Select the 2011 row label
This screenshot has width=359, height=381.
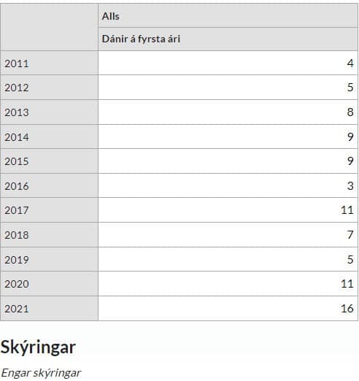point(49,63)
